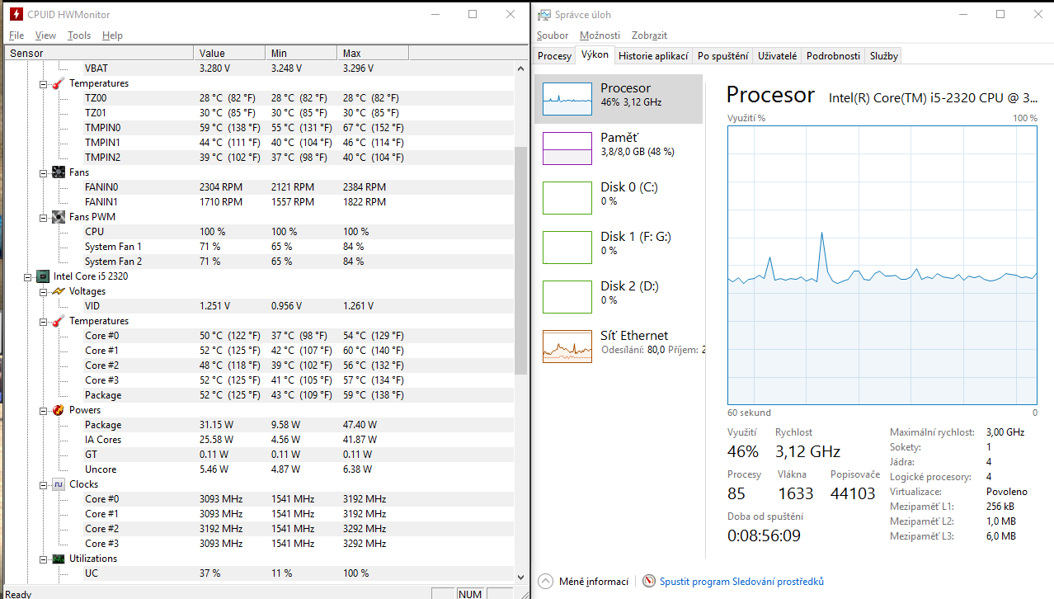This screenshot has height=599, width=1054.
Task: Click the Value column header
Action: [x=231, y=54]
